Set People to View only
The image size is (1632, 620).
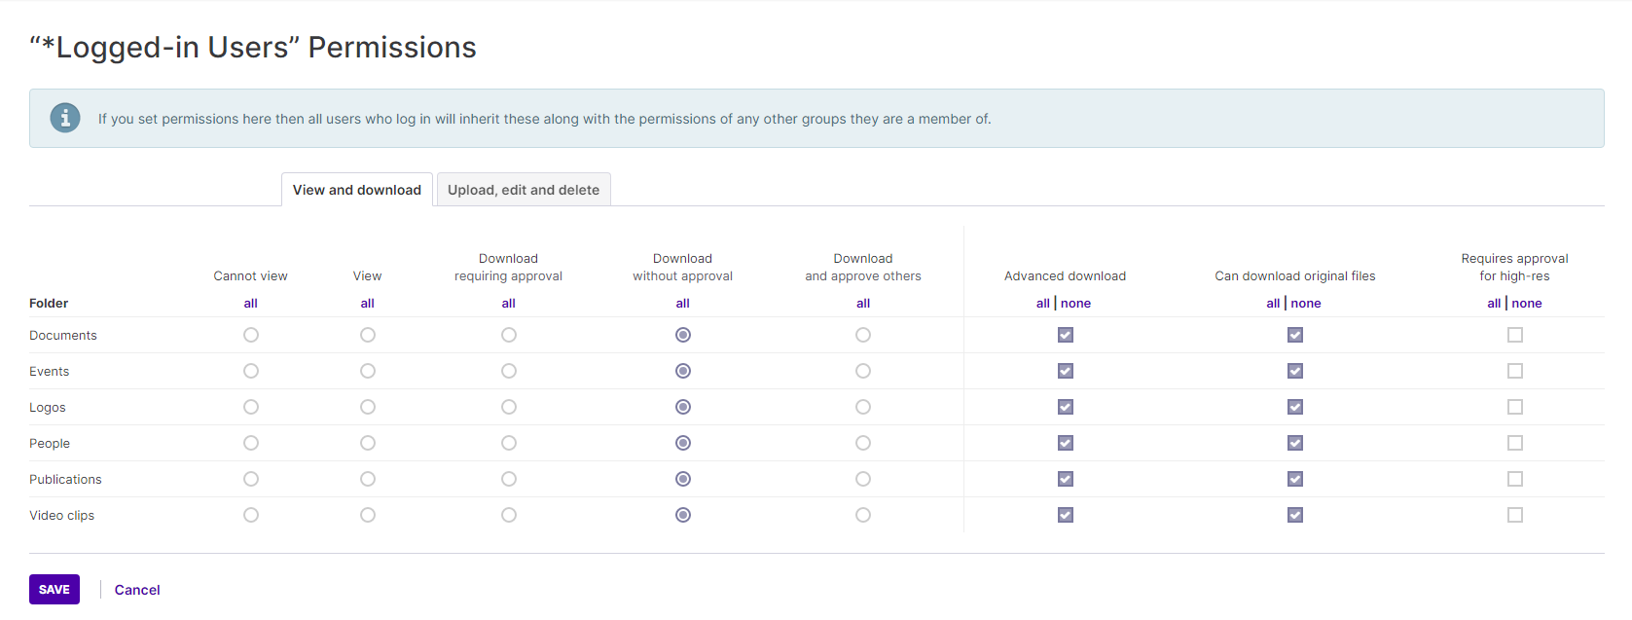(368, 443)
